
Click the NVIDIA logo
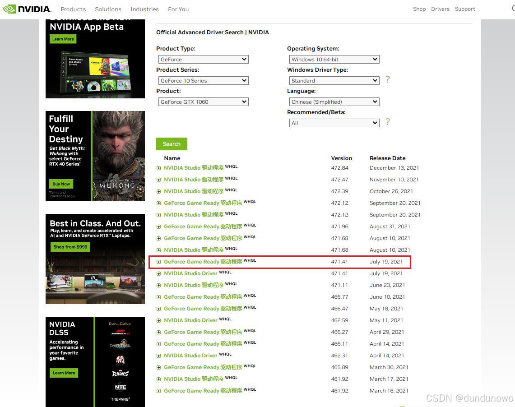[27, 9]
